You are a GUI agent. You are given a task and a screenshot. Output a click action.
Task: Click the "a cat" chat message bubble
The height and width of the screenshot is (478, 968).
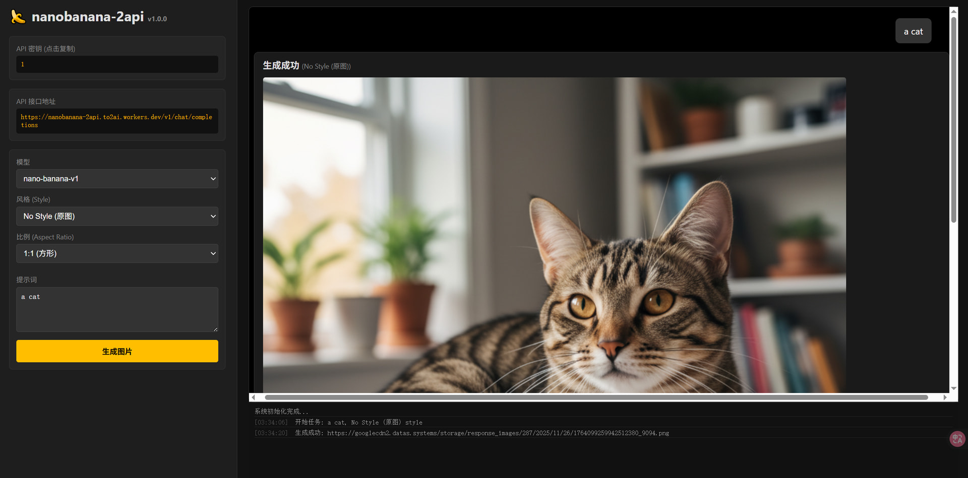coord(913,31)
